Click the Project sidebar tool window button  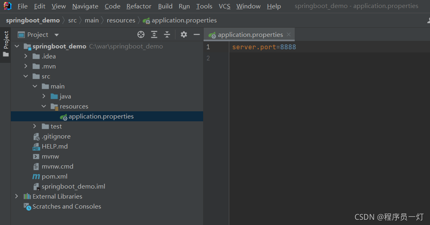pyautogui.click(x=6, y=40)
